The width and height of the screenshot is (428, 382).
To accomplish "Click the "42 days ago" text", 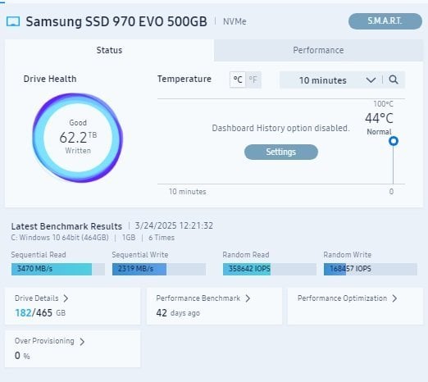I will click(x=178, y=313).
